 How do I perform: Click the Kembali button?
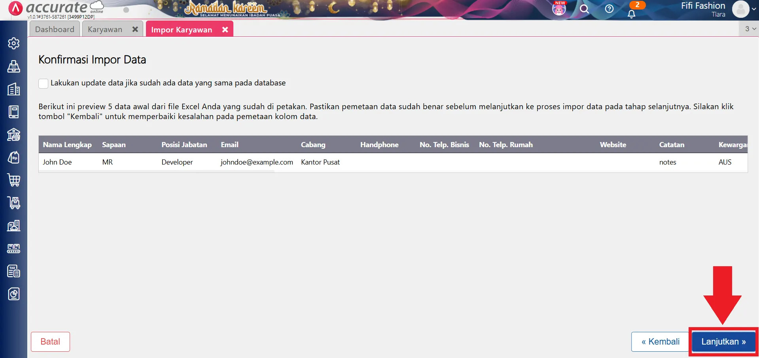click(660, 342)
